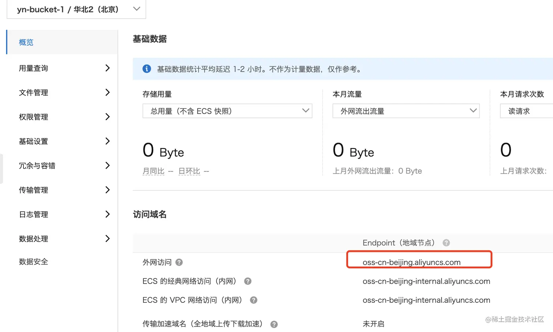Click the help icon next to 外网访问
This screenshot has width=553, height=332.
coord(179,262)
